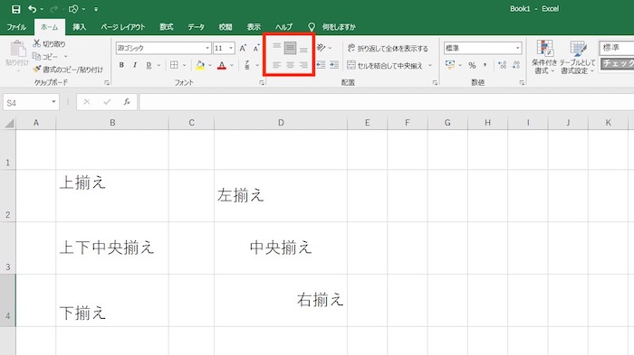Toggle bold formatting

pyautogui.click(x=121, y=65)
